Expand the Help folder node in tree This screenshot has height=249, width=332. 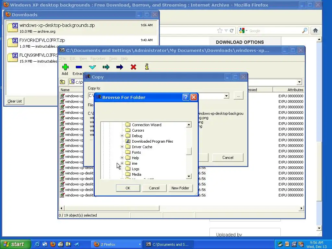click(x=122, y=158)
